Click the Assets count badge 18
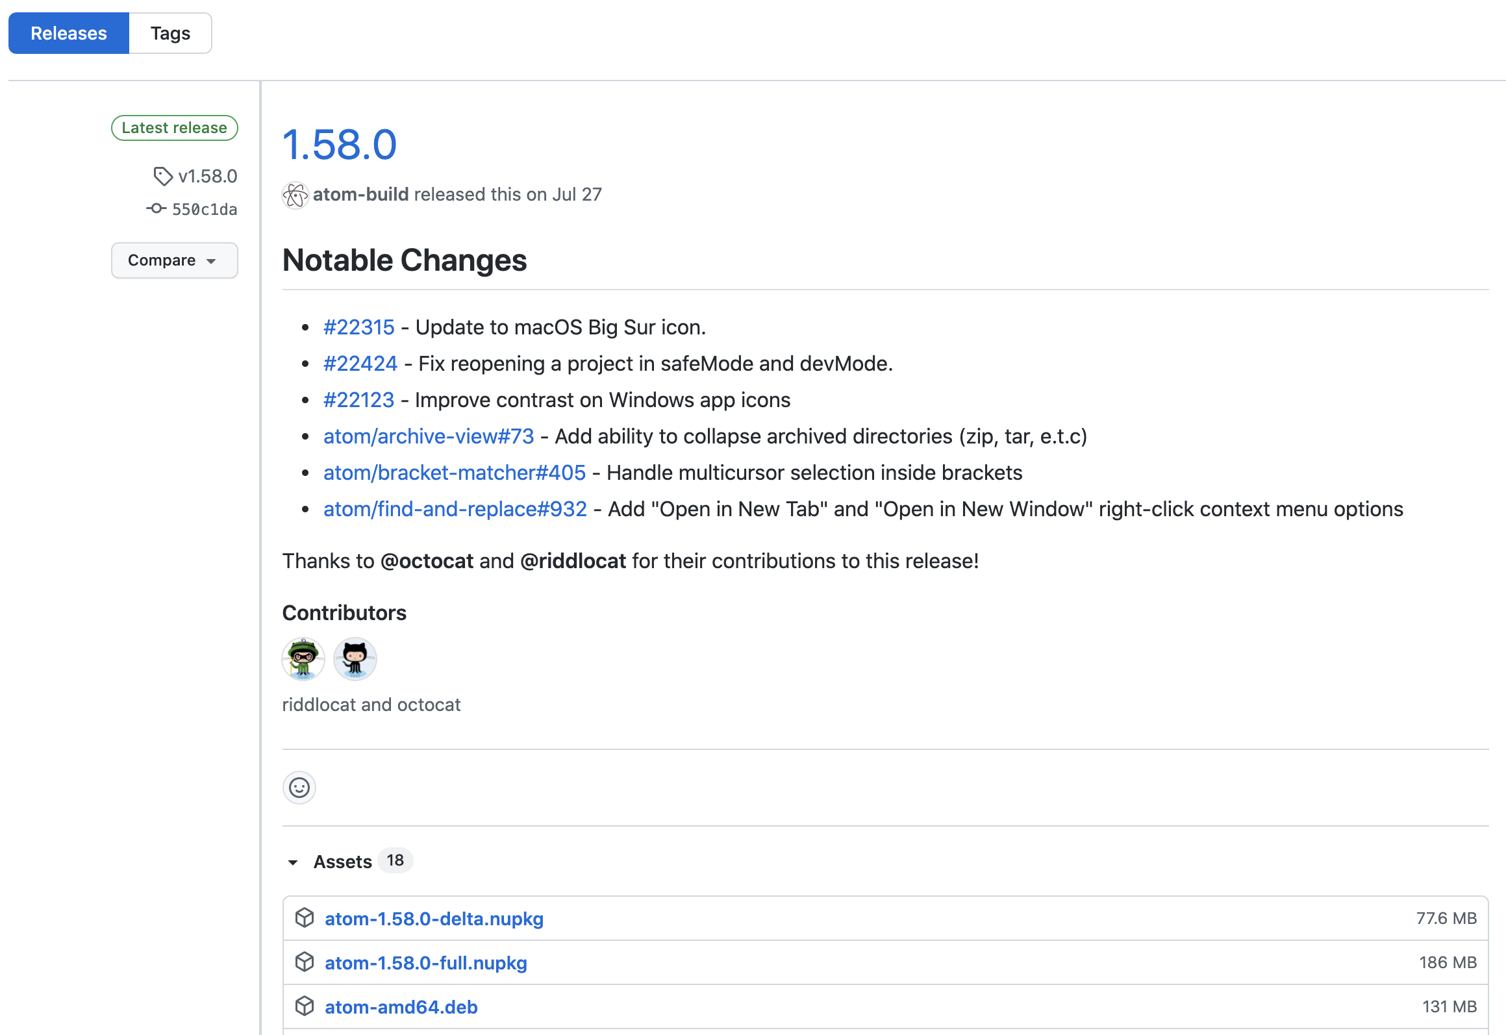 [395, 861]
